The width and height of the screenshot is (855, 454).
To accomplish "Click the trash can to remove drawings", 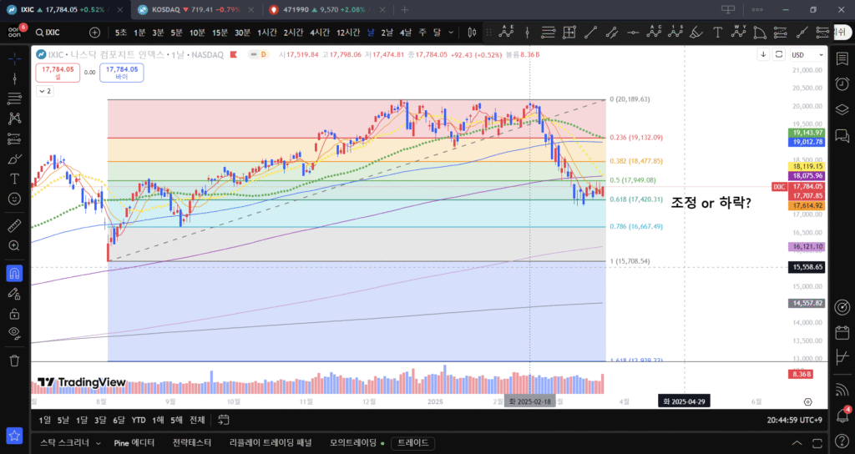I will coord(15,361).
